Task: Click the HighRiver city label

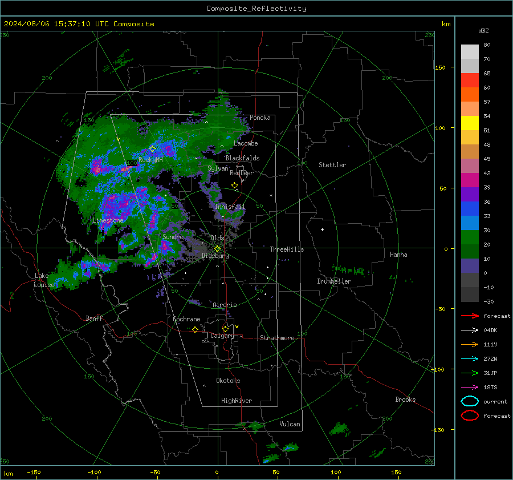Action: [237, 401]
